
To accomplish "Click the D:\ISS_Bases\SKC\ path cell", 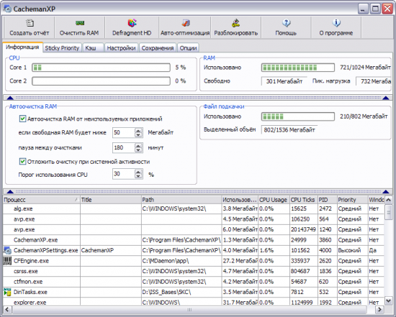I will pyautogui.click(x=181, y=292).
